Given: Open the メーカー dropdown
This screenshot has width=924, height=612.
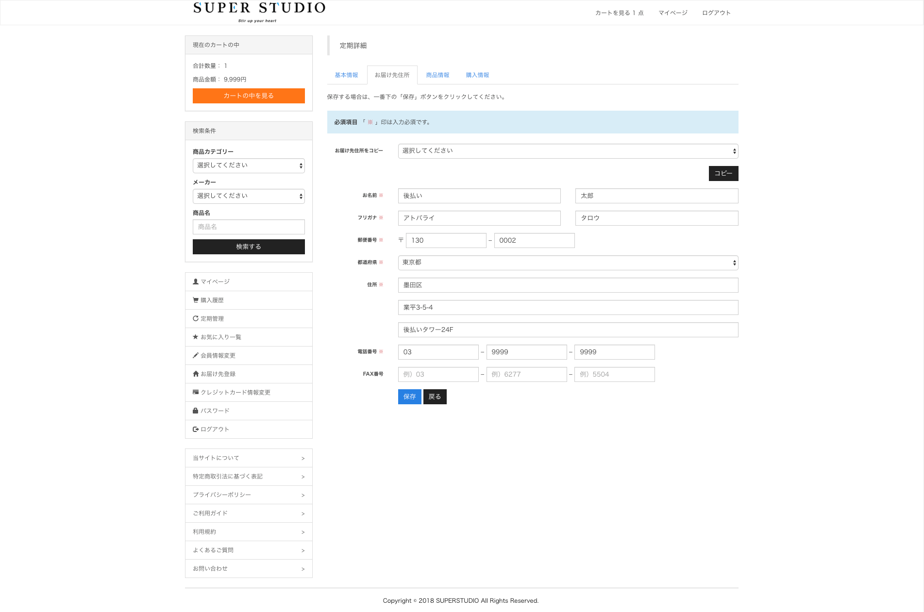Looking at the screenshot, I should click(x=249, y=196).
